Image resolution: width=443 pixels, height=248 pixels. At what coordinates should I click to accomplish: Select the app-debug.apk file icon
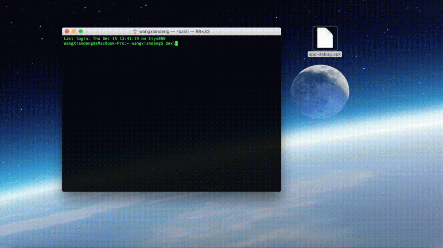pyautogui.click(x=325, y=38)
